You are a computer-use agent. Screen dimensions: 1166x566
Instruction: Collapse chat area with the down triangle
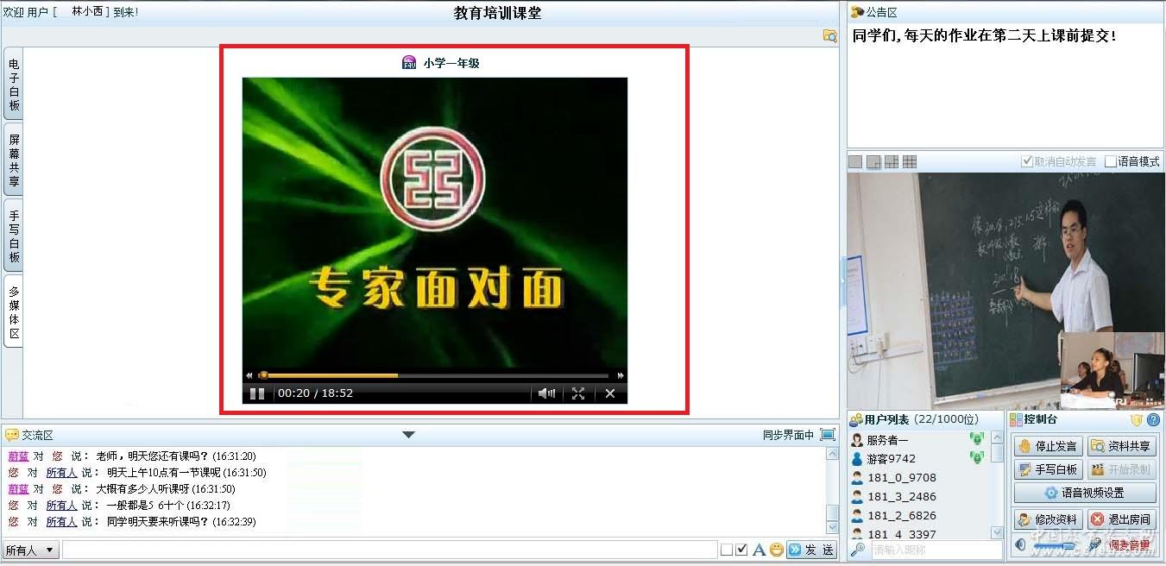tap(409, 435)
